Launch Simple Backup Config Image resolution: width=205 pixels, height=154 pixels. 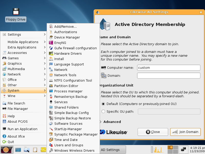pyautogui.click(x=73, y=113)
